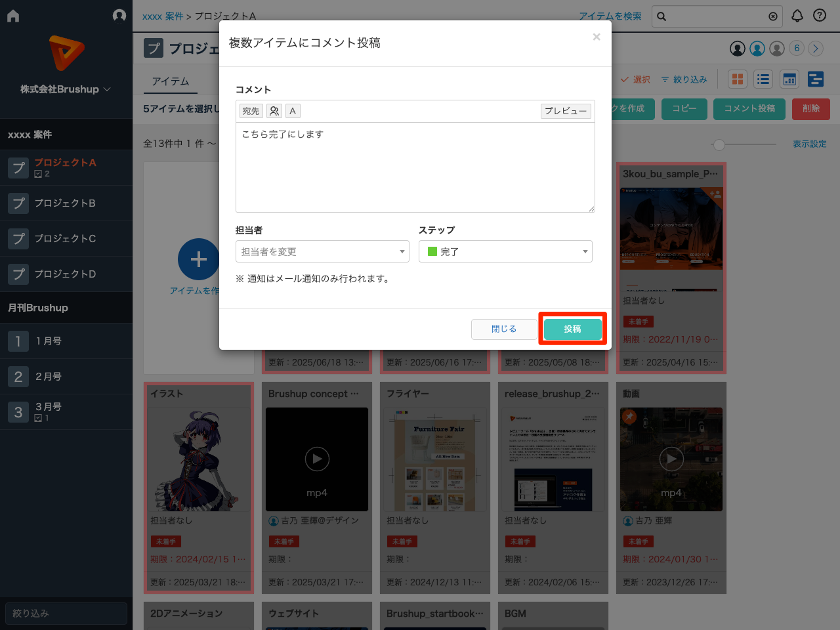Switch to list view icon
The image size is (840, 630).
pos(763,79)
